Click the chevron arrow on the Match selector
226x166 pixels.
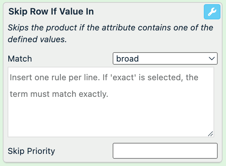pyautogui.click(x=212, y=59)
